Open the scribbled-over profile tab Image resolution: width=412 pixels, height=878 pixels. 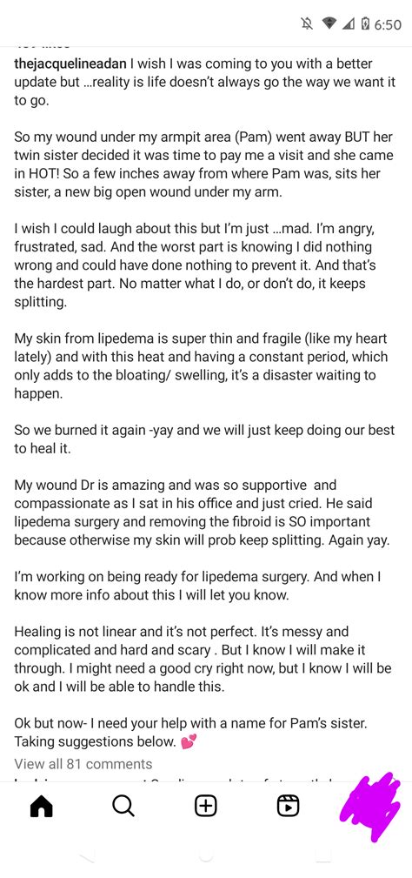click(x=370, y=807)
